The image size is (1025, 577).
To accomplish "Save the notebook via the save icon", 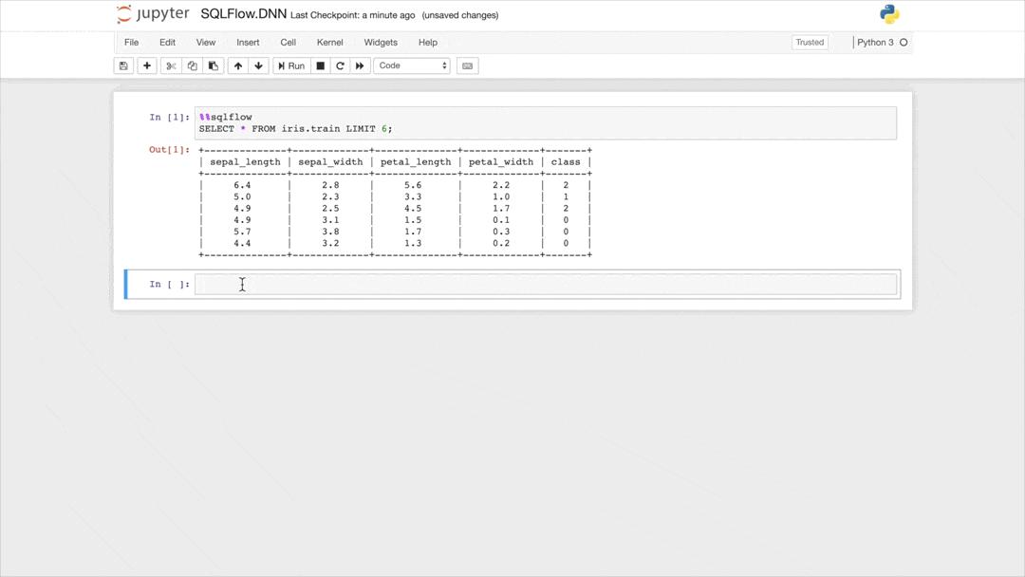I will (123, 65).
